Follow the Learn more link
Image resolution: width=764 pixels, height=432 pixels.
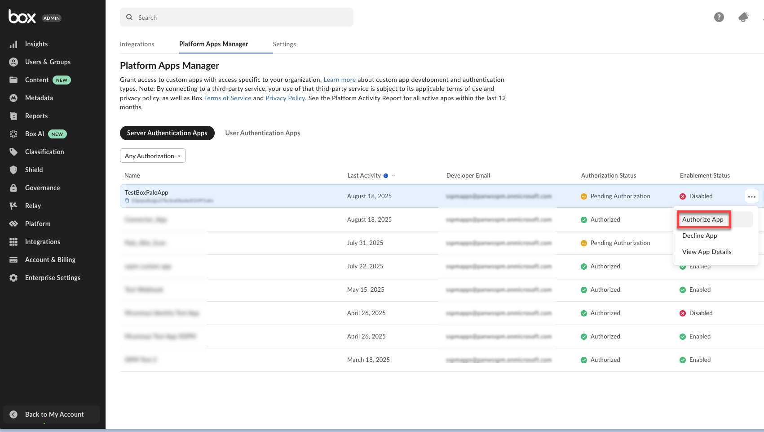click(339, 80)
